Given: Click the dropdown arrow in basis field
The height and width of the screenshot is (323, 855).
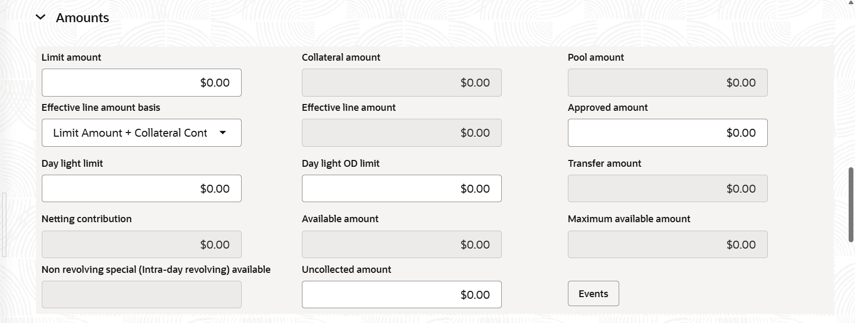Looking at the screenshot, I should coord(223,133).
